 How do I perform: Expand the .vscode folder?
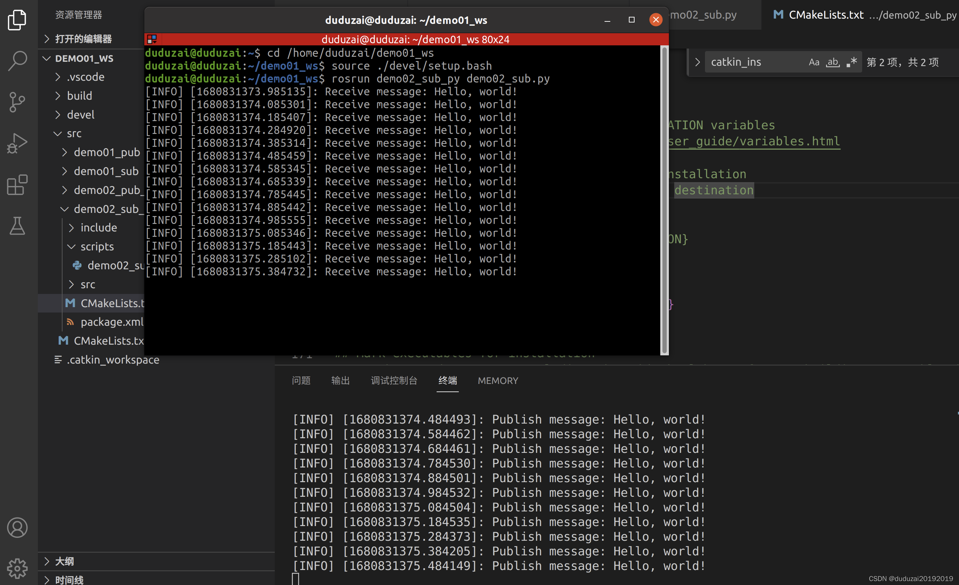[x=58, y=77]
